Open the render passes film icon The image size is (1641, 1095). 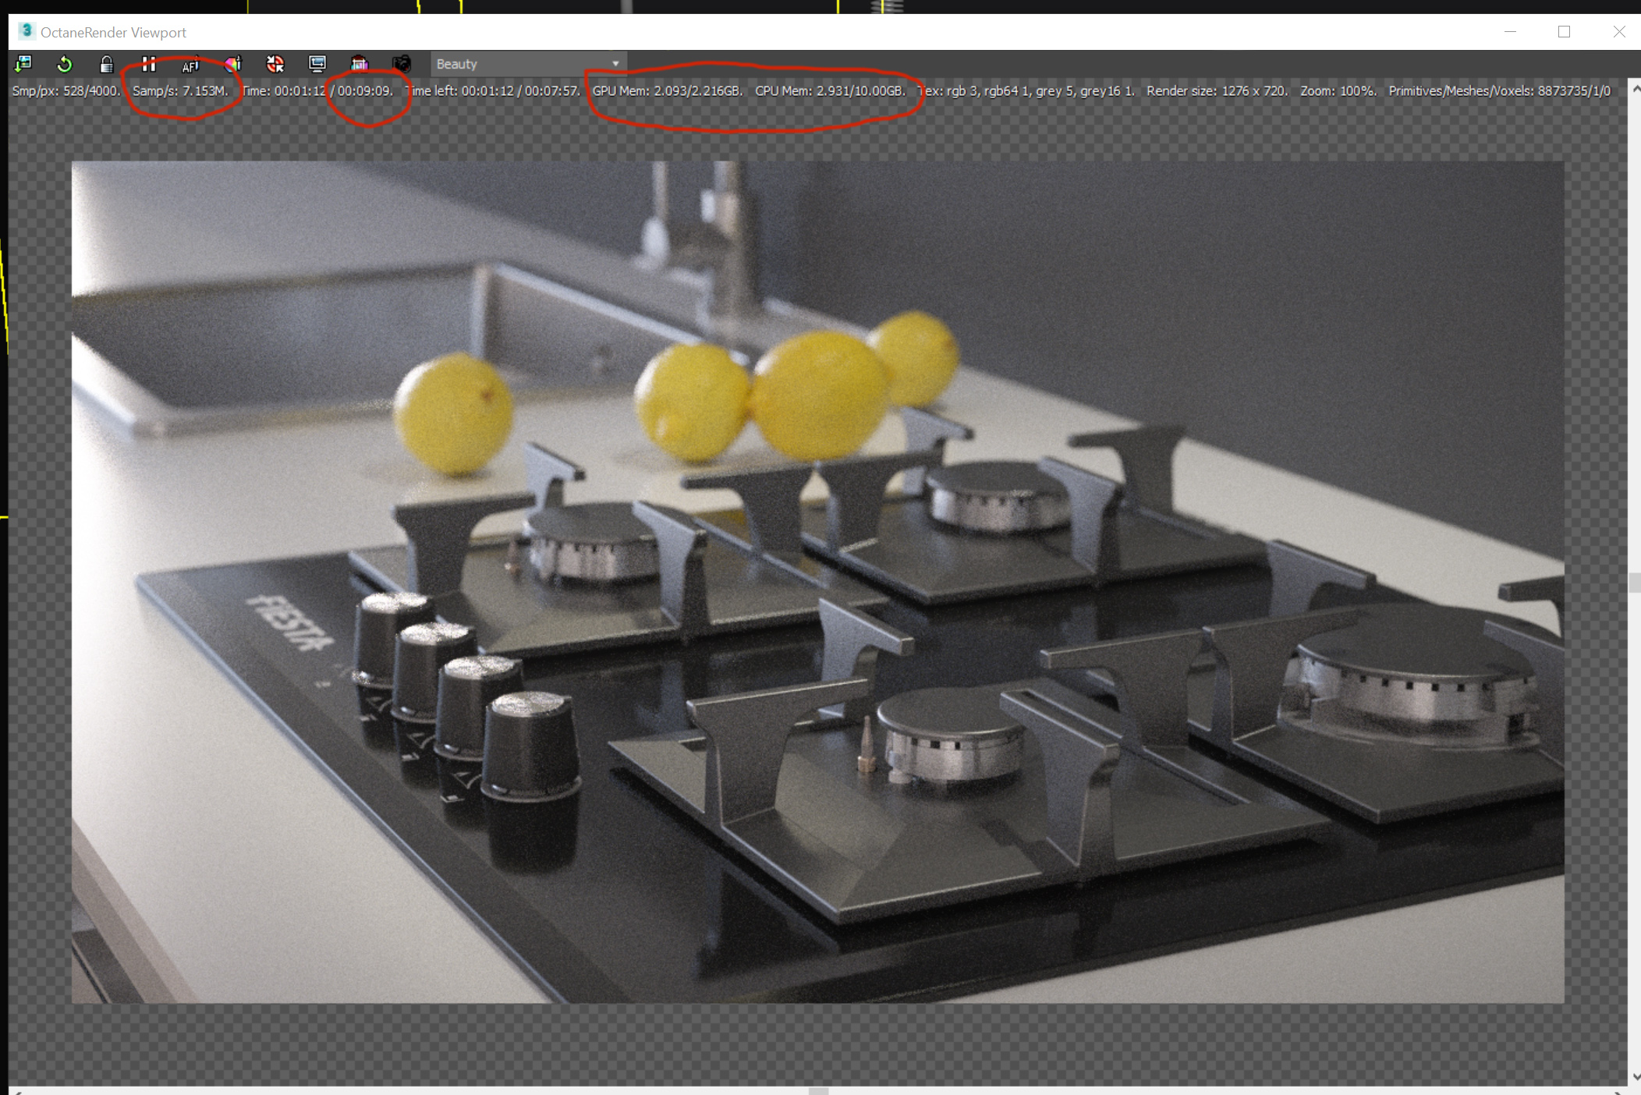(360, 64)
